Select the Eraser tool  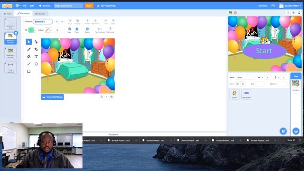[x=36, y=49]
